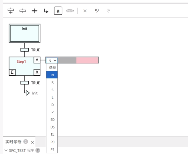Open Step1 entry action E marker

(12, 72)
